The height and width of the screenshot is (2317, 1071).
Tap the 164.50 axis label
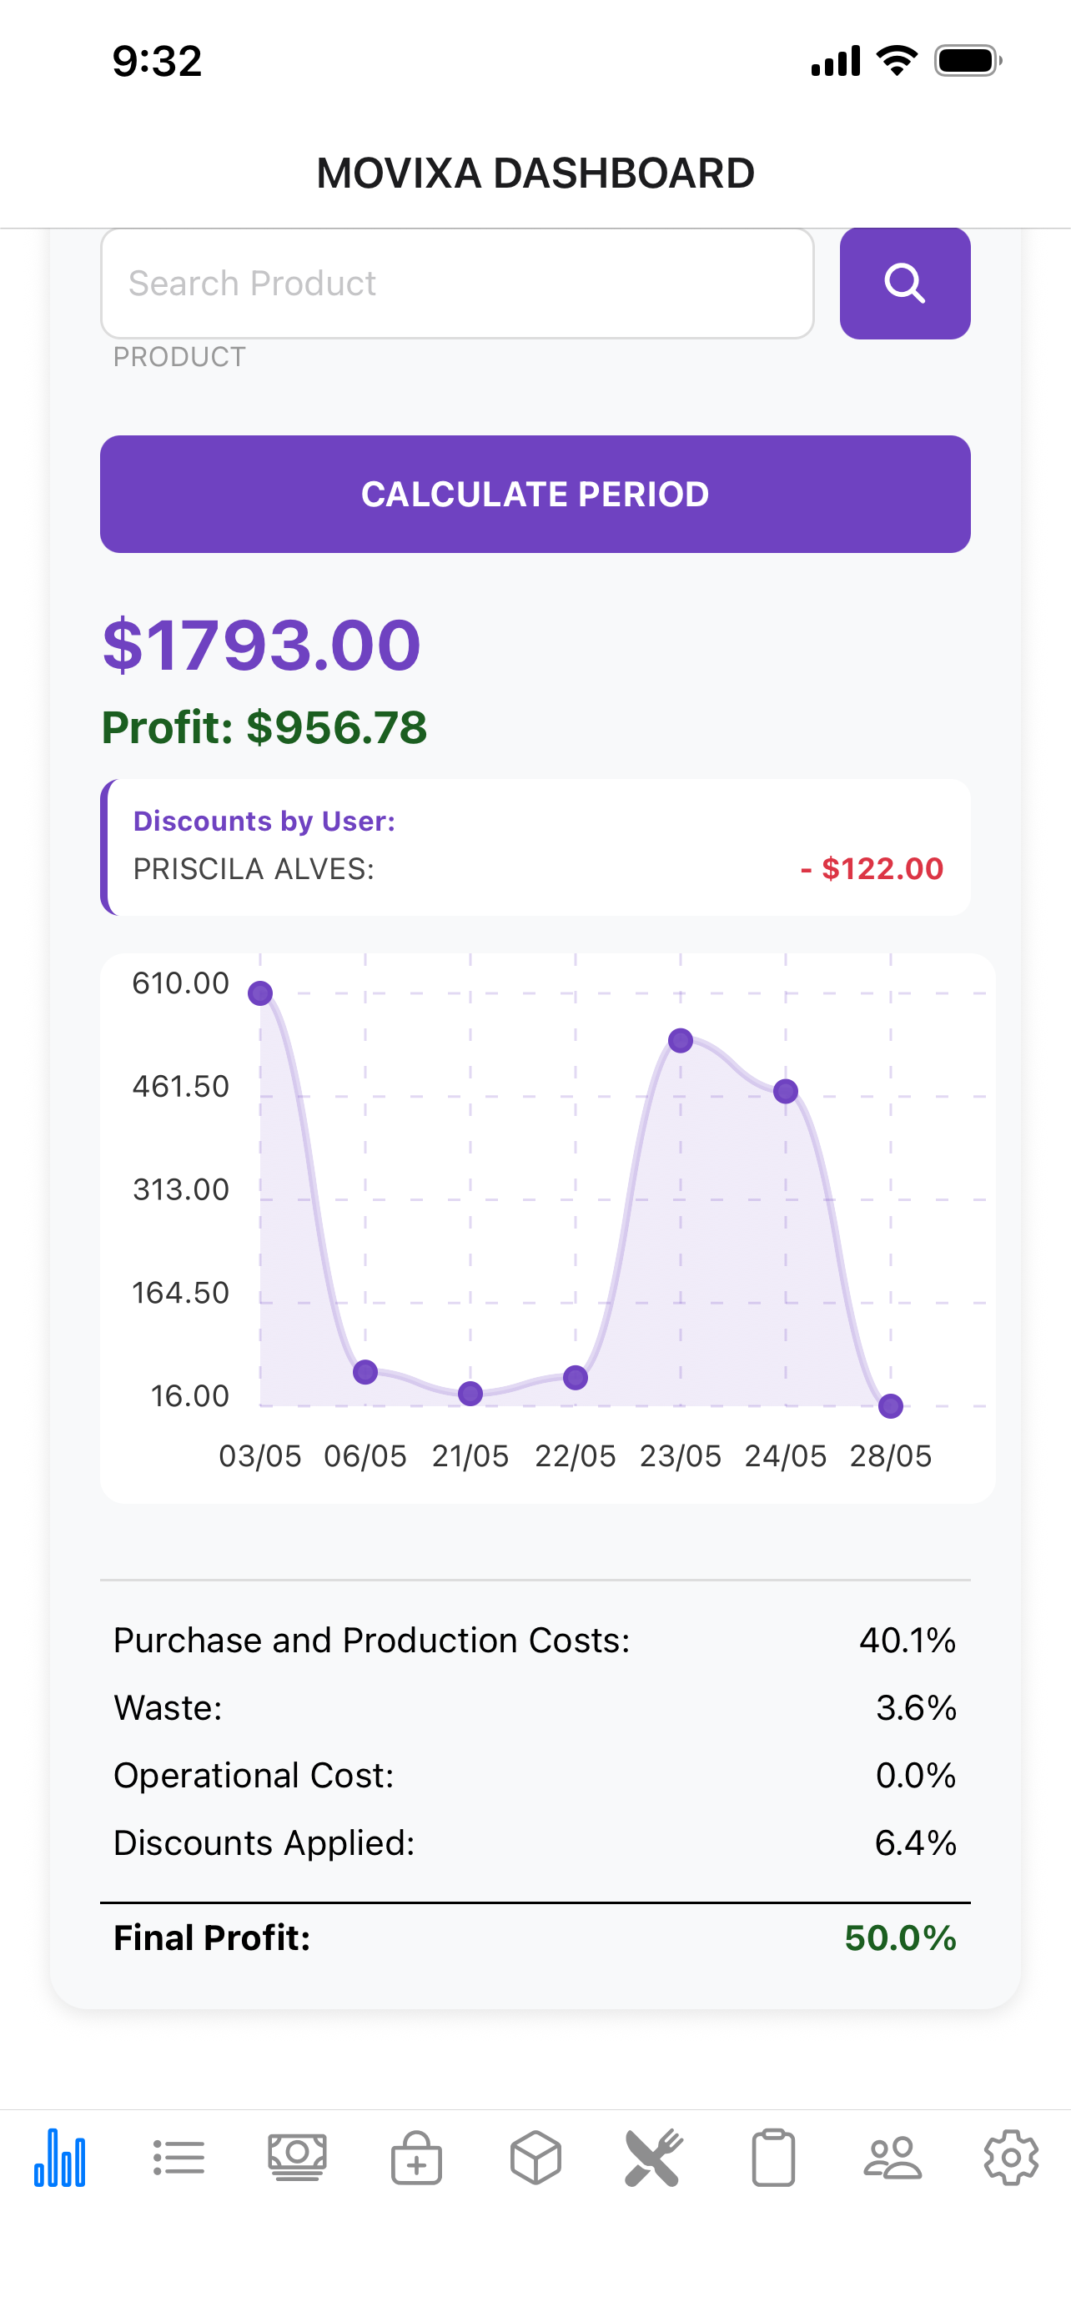tap(181, 1293)
